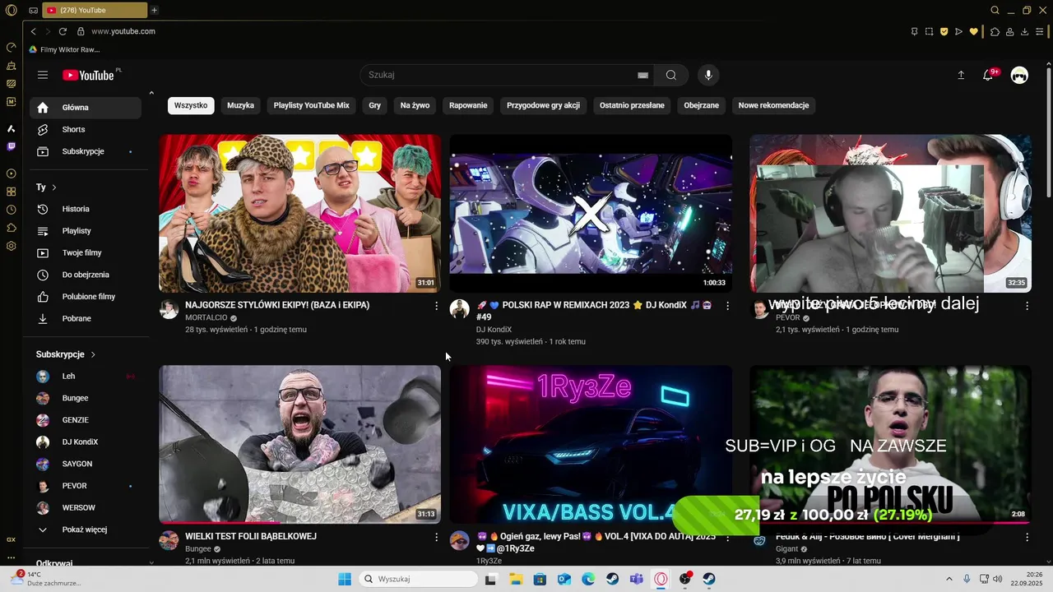1053x592 pixels.
Task: Expand 'Pokaż więcej' subscriptions
Action: pyautogui.click(x=85, y=530)
